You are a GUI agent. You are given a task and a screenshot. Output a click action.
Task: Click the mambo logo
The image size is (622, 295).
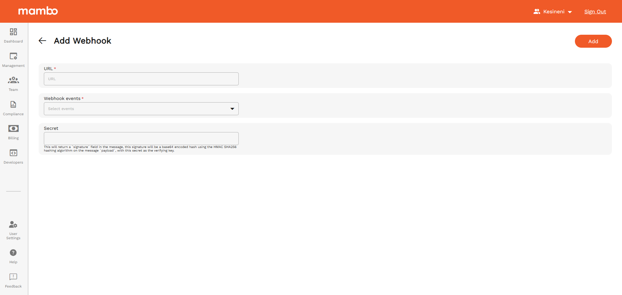click(x=38, y=11)
